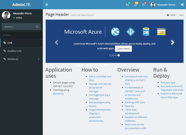Viewport: 186px width, 135px height.
Task: Open Client side development link
Action: tap(132, 111)
